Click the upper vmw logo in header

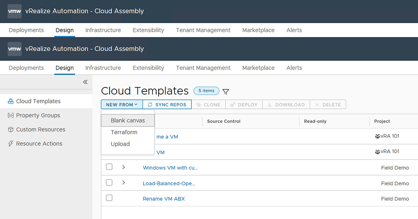[15, 11]
